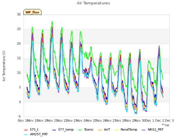
Task: Click the y-axis label 20
Action: [x=19, y=44]
